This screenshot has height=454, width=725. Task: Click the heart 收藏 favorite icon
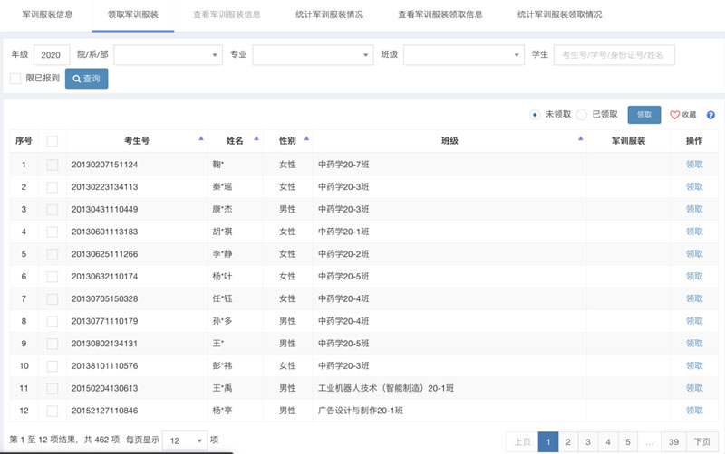coord(674,116)
